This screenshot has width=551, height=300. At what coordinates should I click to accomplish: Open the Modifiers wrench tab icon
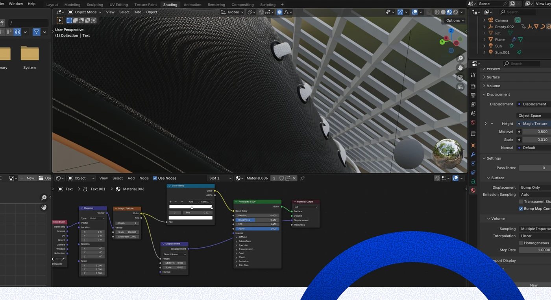pos(473,155)
